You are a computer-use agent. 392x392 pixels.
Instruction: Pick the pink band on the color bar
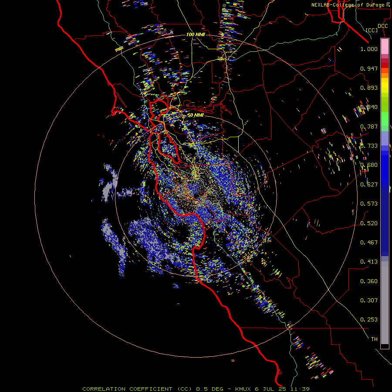(x=385, y=46)
